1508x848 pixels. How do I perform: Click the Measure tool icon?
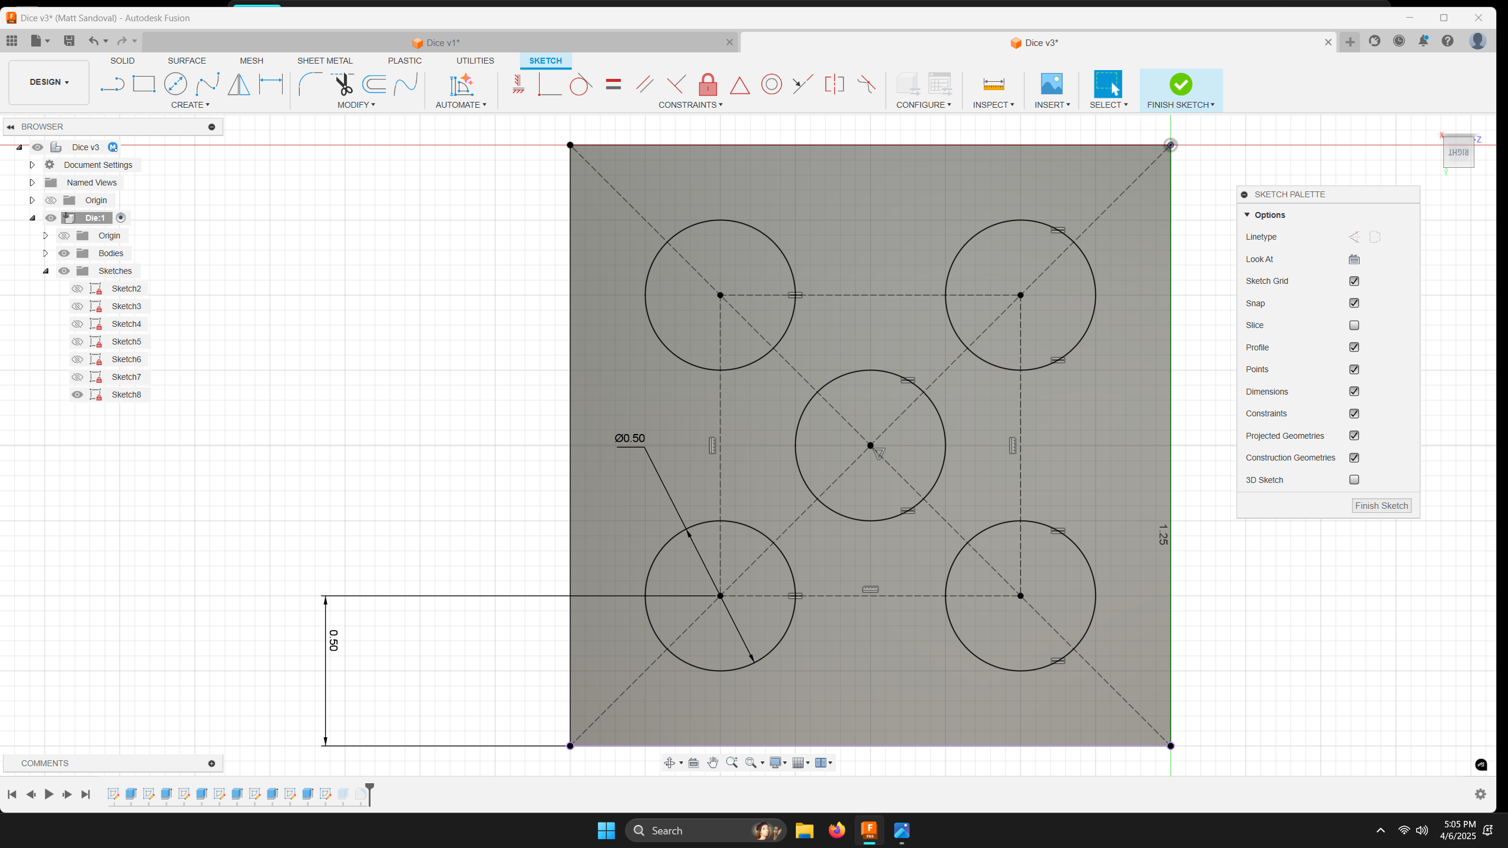[x=993, y=84]
